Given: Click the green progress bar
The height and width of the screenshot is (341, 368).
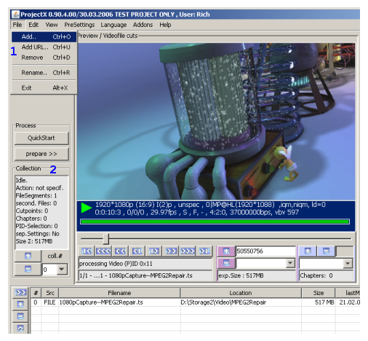Looking at the screenshot, I should [x=215, y=222].
